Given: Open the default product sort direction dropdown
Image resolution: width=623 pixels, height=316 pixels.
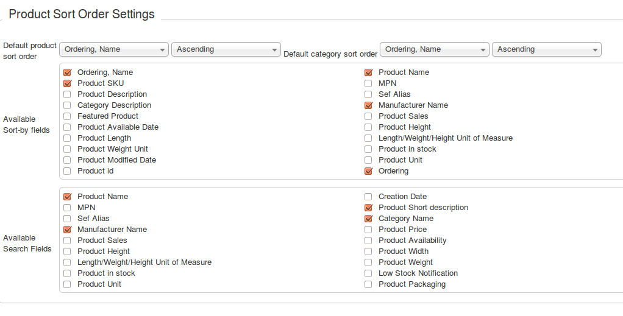Looking at the screenshot, I should pos(226,50).
